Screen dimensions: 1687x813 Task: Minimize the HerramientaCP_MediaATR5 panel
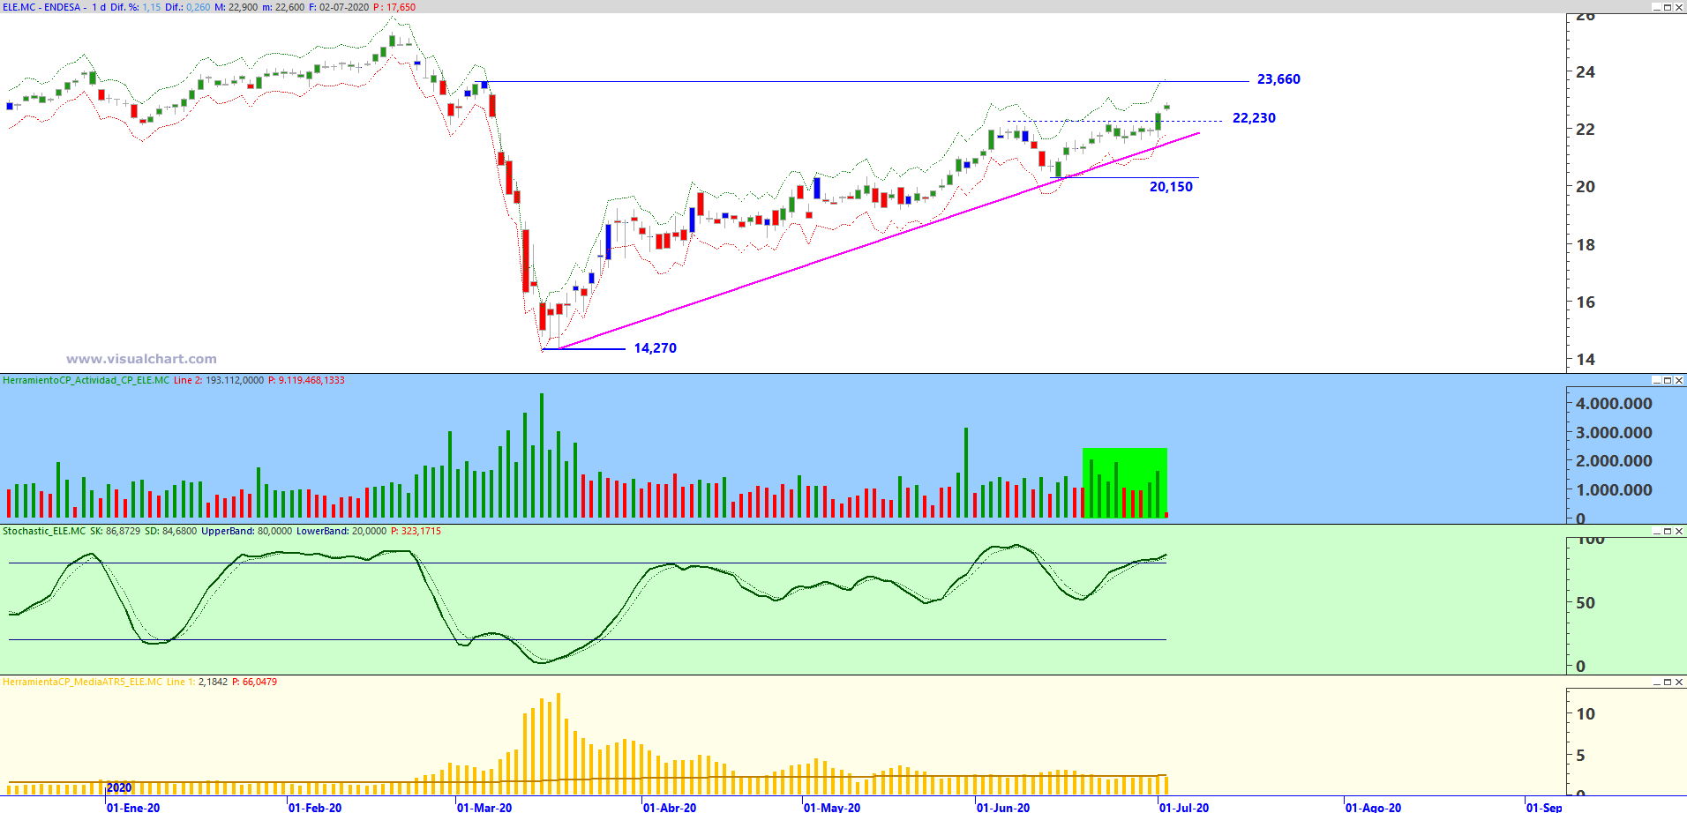pos(1656,682)
